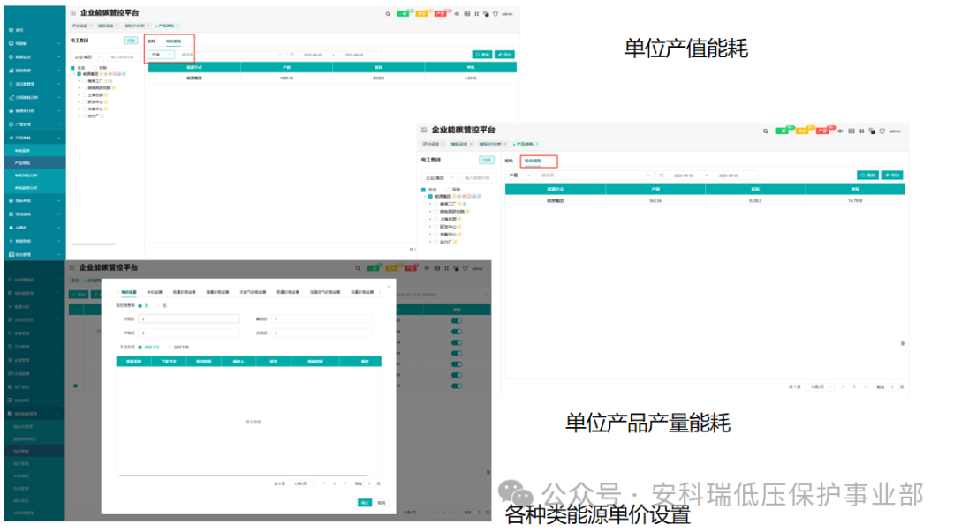Click 导出 button in top-left window
This screenshot has height=532, width=954.
point(504,55)
